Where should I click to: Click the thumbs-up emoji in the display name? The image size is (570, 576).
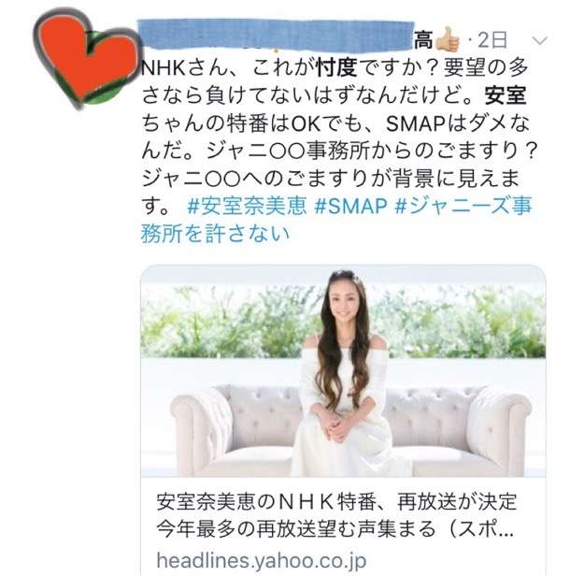click(x=448, y=39)
